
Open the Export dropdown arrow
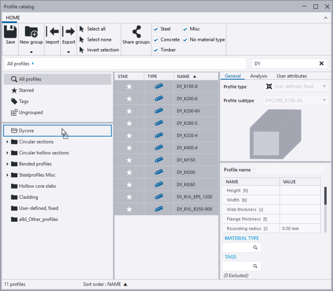pos(68,52)
